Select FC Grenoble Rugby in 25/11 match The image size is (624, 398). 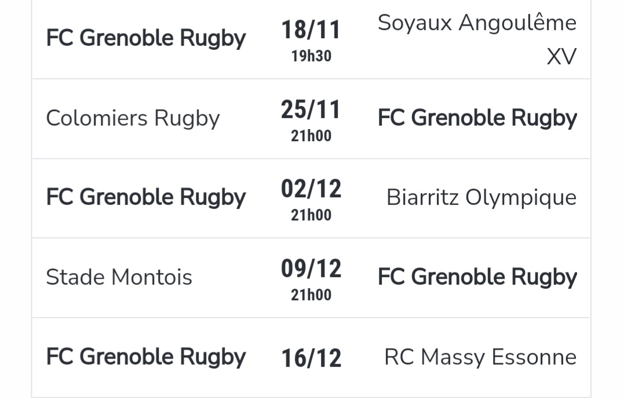click(x=477, y=119)
